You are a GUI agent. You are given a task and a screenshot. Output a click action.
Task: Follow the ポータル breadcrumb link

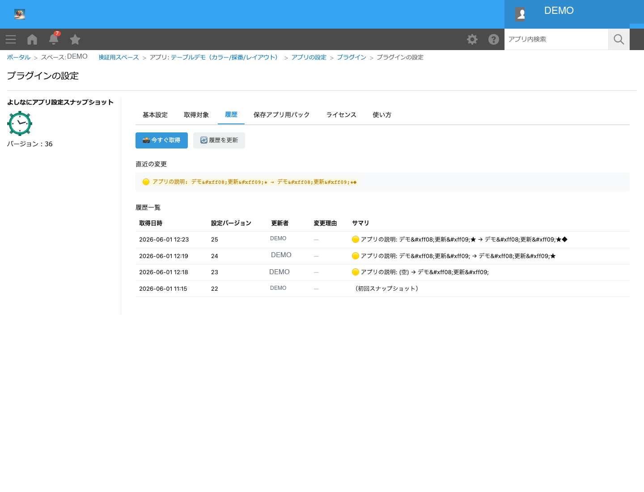[19, 57]
